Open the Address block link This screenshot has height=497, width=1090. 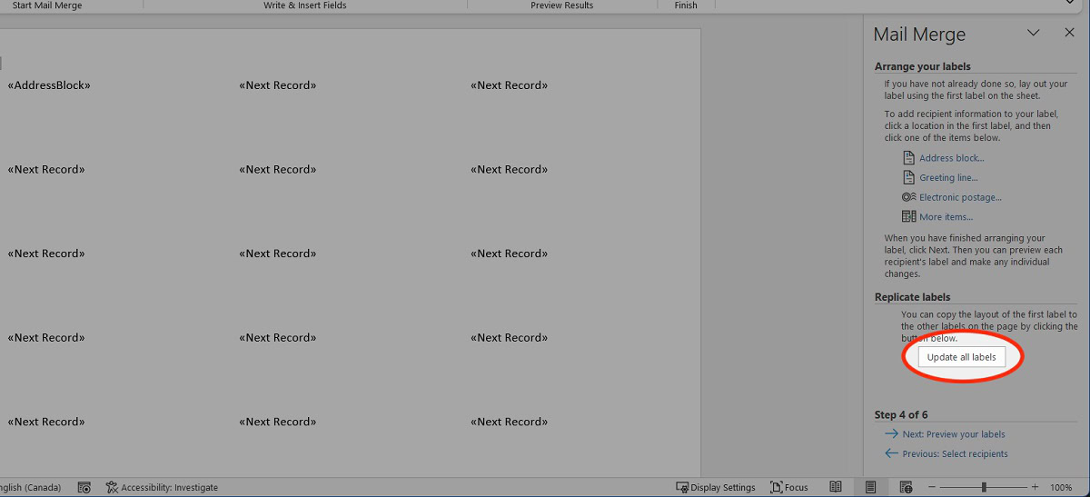(951, 158)
